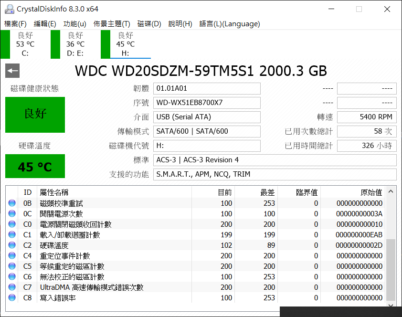Screen dimensions: 402x317
Task: Select the 開關電源次數 attribute row
Action: [x=195, y=214]
